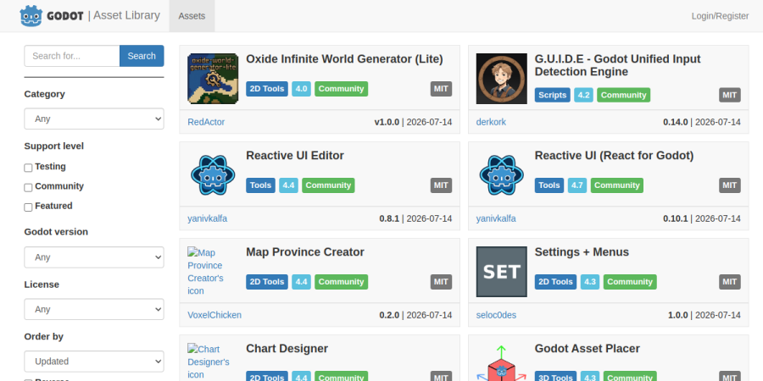Click the blue Search button
The height and width of the screenshot is (381, 763).
click(142, 56)
